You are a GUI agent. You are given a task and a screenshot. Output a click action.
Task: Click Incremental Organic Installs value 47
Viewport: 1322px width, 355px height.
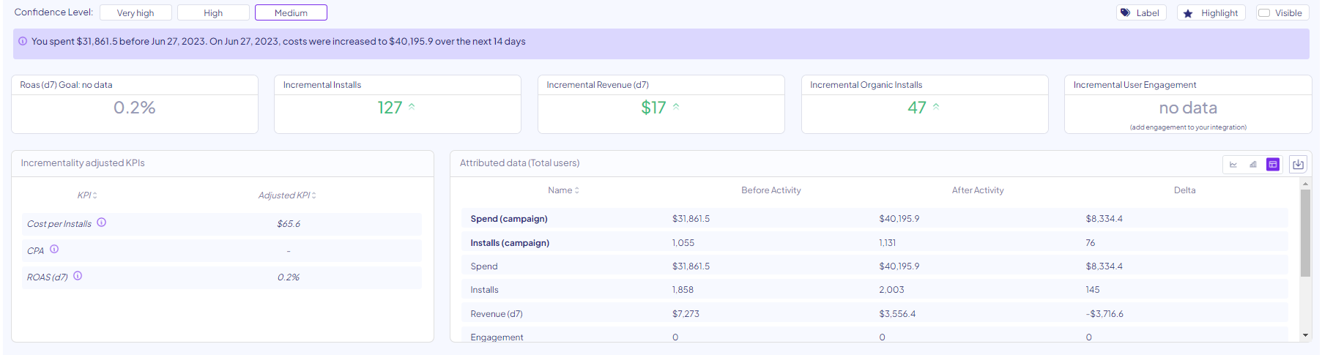coord(917,108)
